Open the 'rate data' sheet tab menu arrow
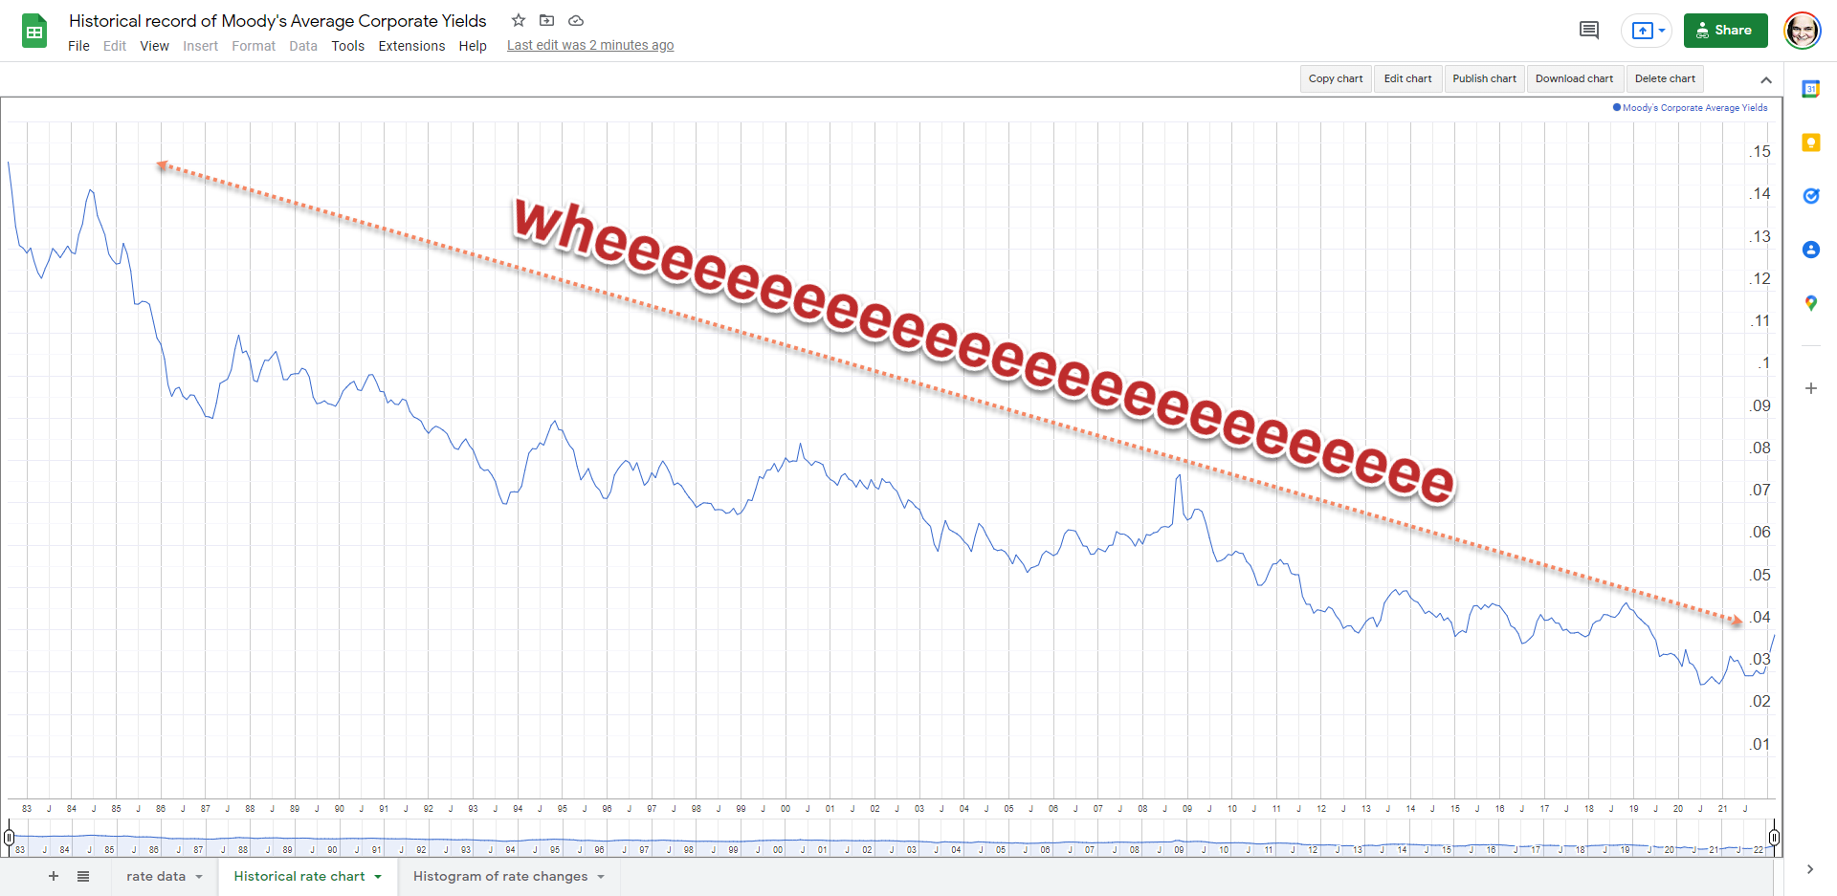The image size is (1837, 896). point(199,877)
